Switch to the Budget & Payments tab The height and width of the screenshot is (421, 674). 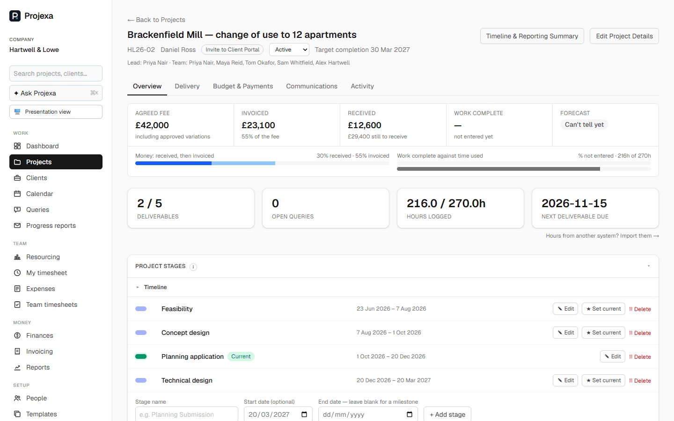pos(243,86)
